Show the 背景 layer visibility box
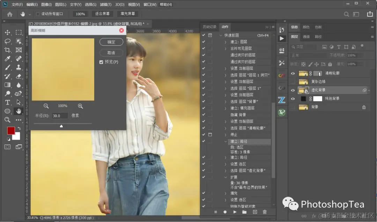377x222 pixels. coord(293,107)
